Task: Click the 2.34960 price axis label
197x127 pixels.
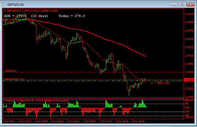Action: tap(189, 22)
